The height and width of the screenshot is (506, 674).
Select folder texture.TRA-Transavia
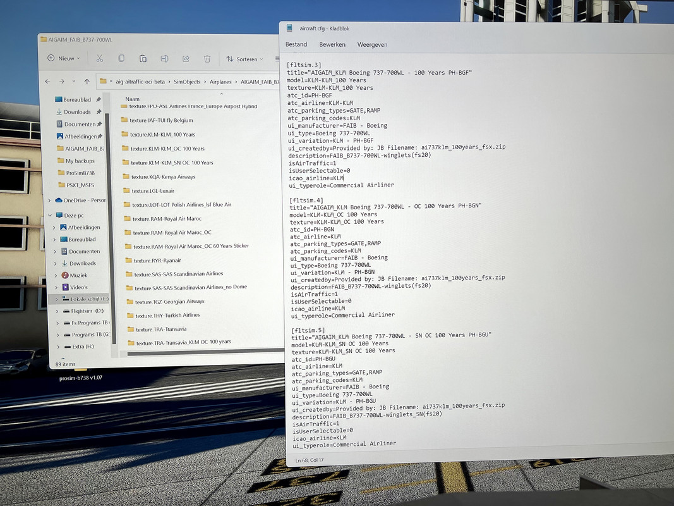[157, 329]
